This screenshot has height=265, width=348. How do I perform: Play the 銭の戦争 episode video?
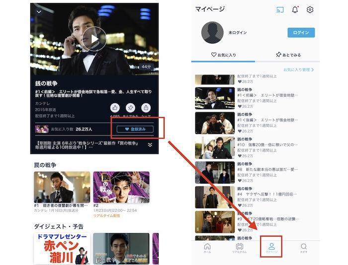coord(94,39)
